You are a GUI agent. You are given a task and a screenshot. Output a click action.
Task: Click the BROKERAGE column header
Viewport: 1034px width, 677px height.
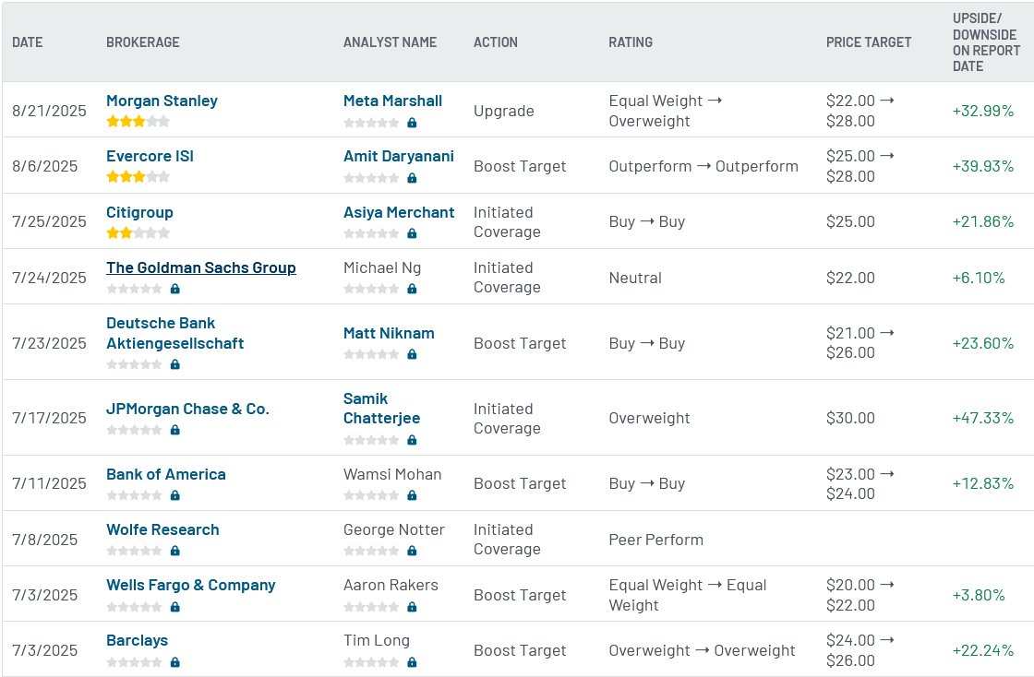(x=142, y=42)
